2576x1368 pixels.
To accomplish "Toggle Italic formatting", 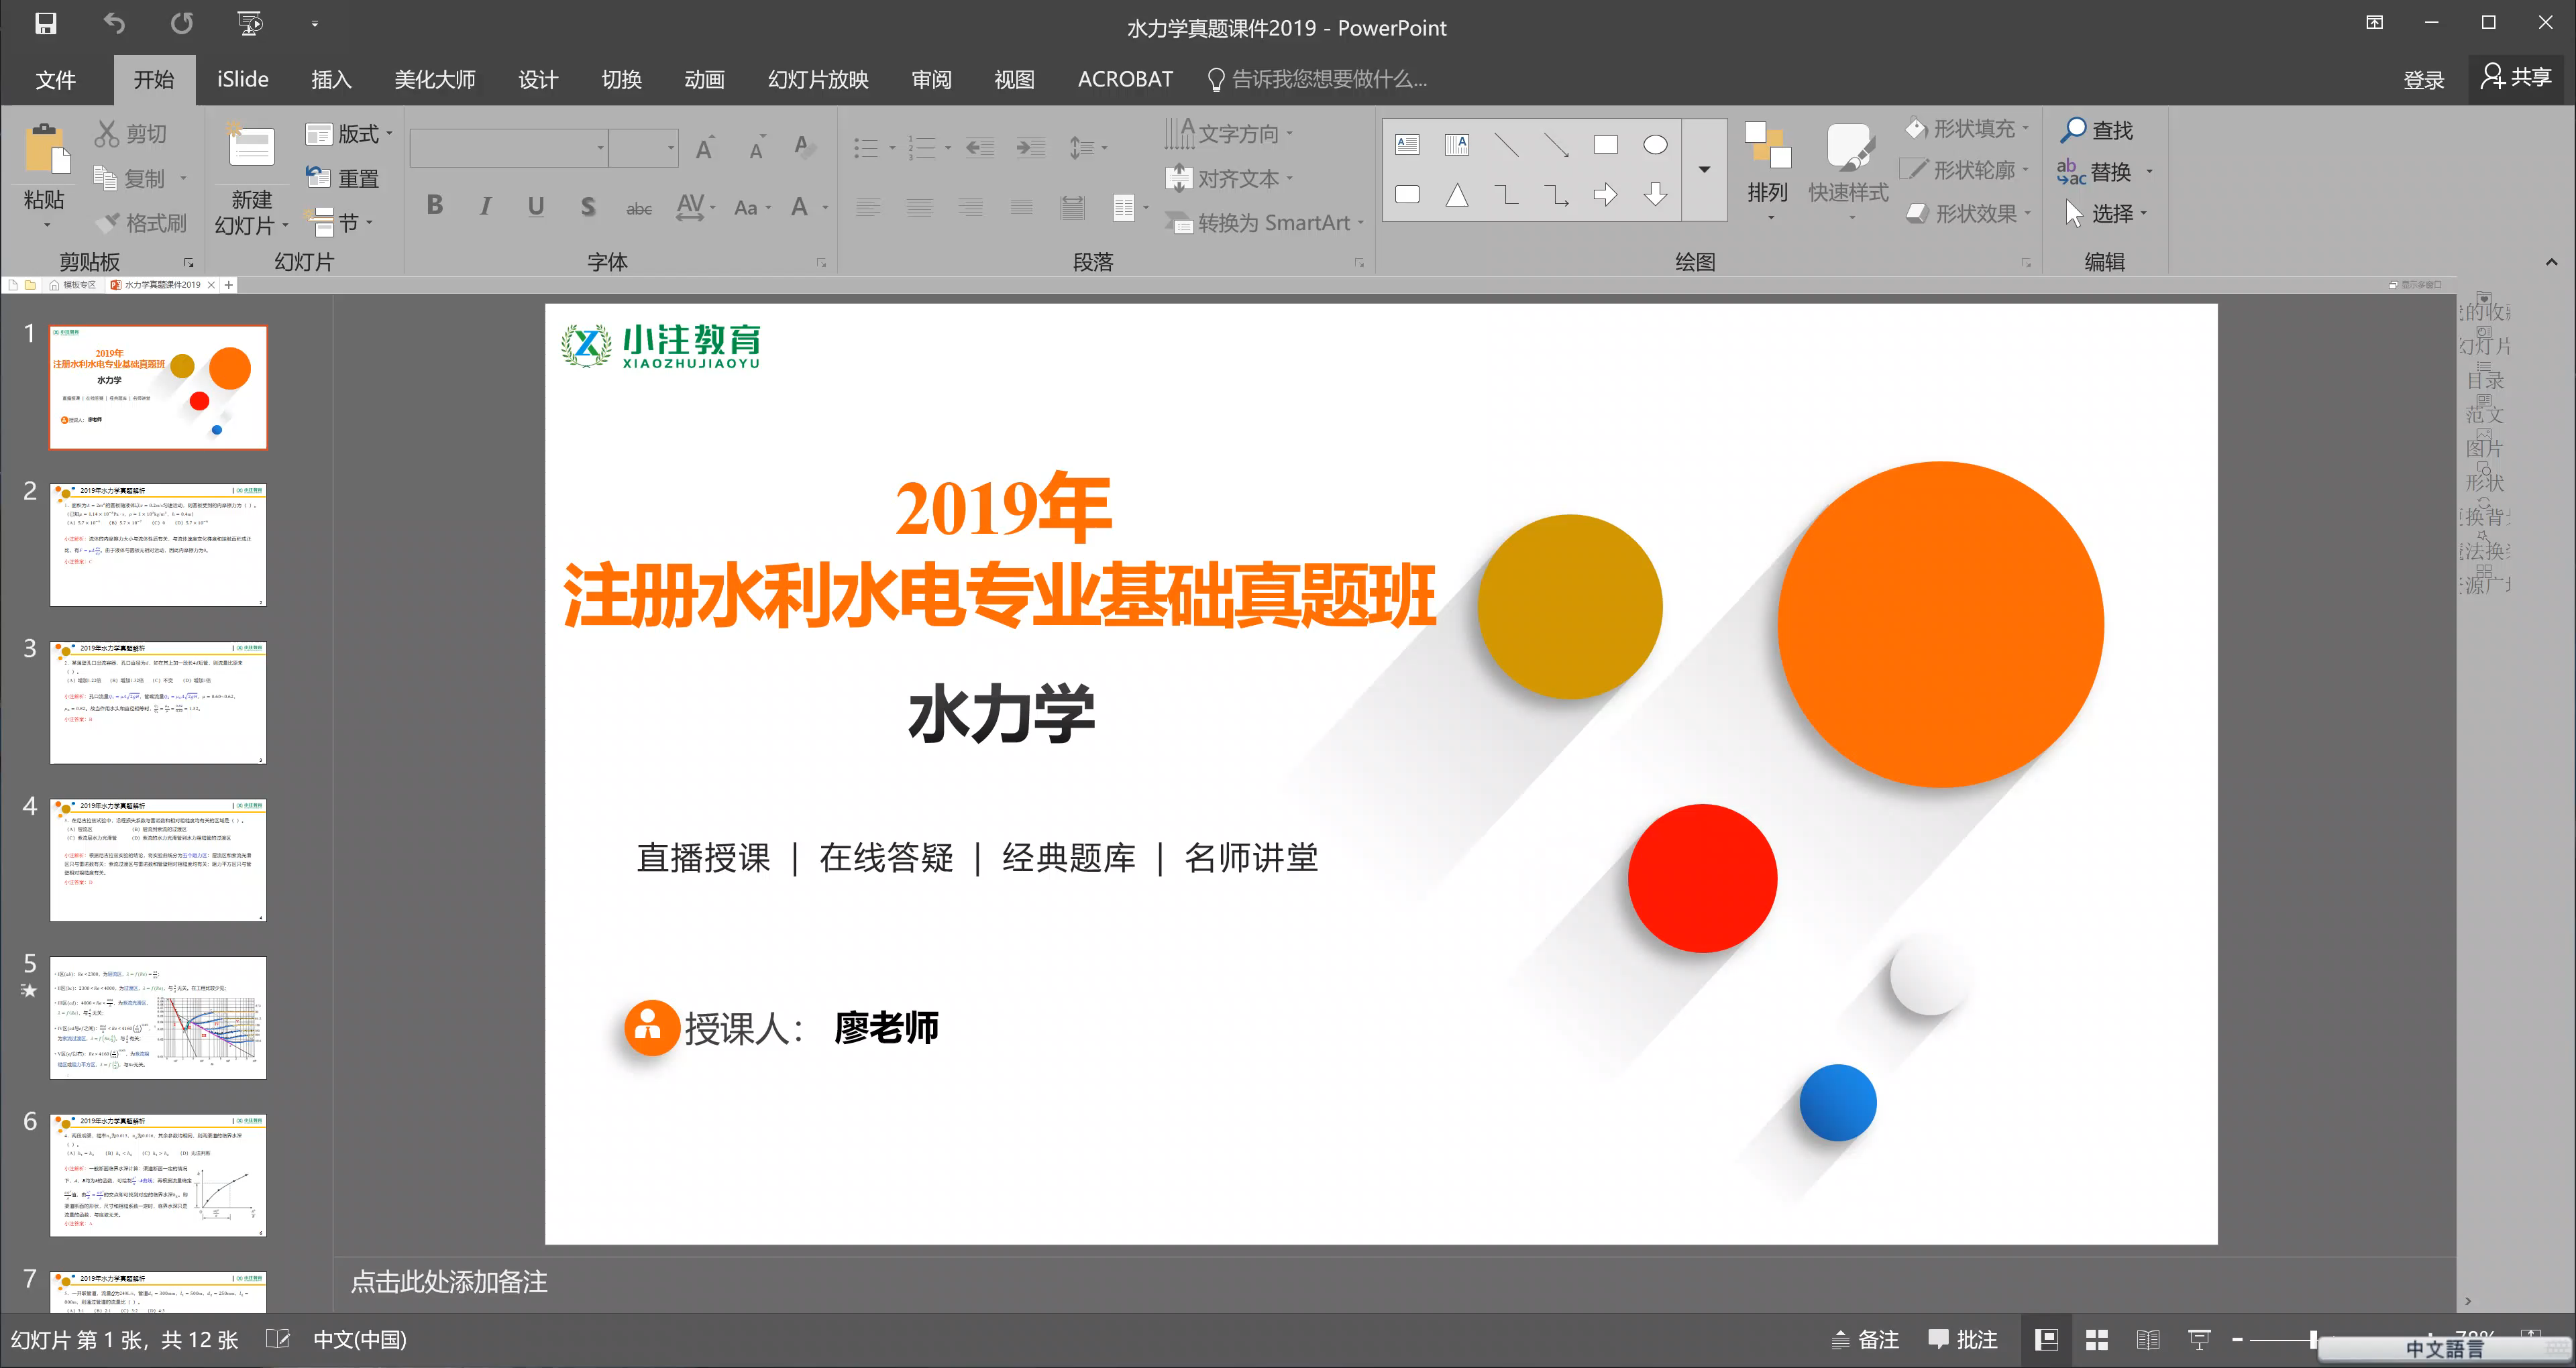I will (485, 206).
